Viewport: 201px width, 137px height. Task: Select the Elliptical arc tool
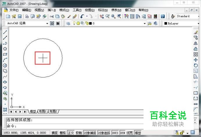pyautogui.click(x=5, y=88)
